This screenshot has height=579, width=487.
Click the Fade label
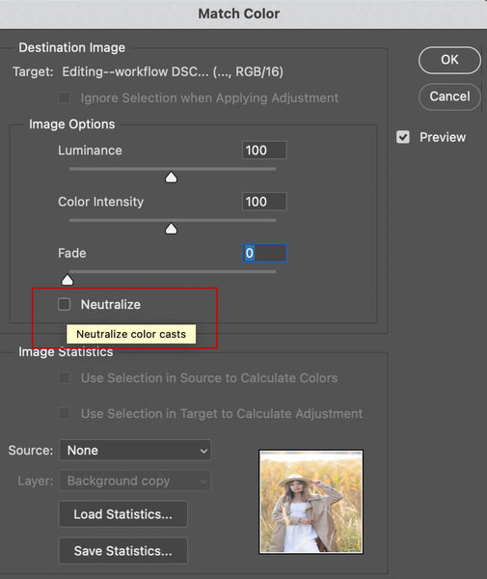click(x=72, y=253)
